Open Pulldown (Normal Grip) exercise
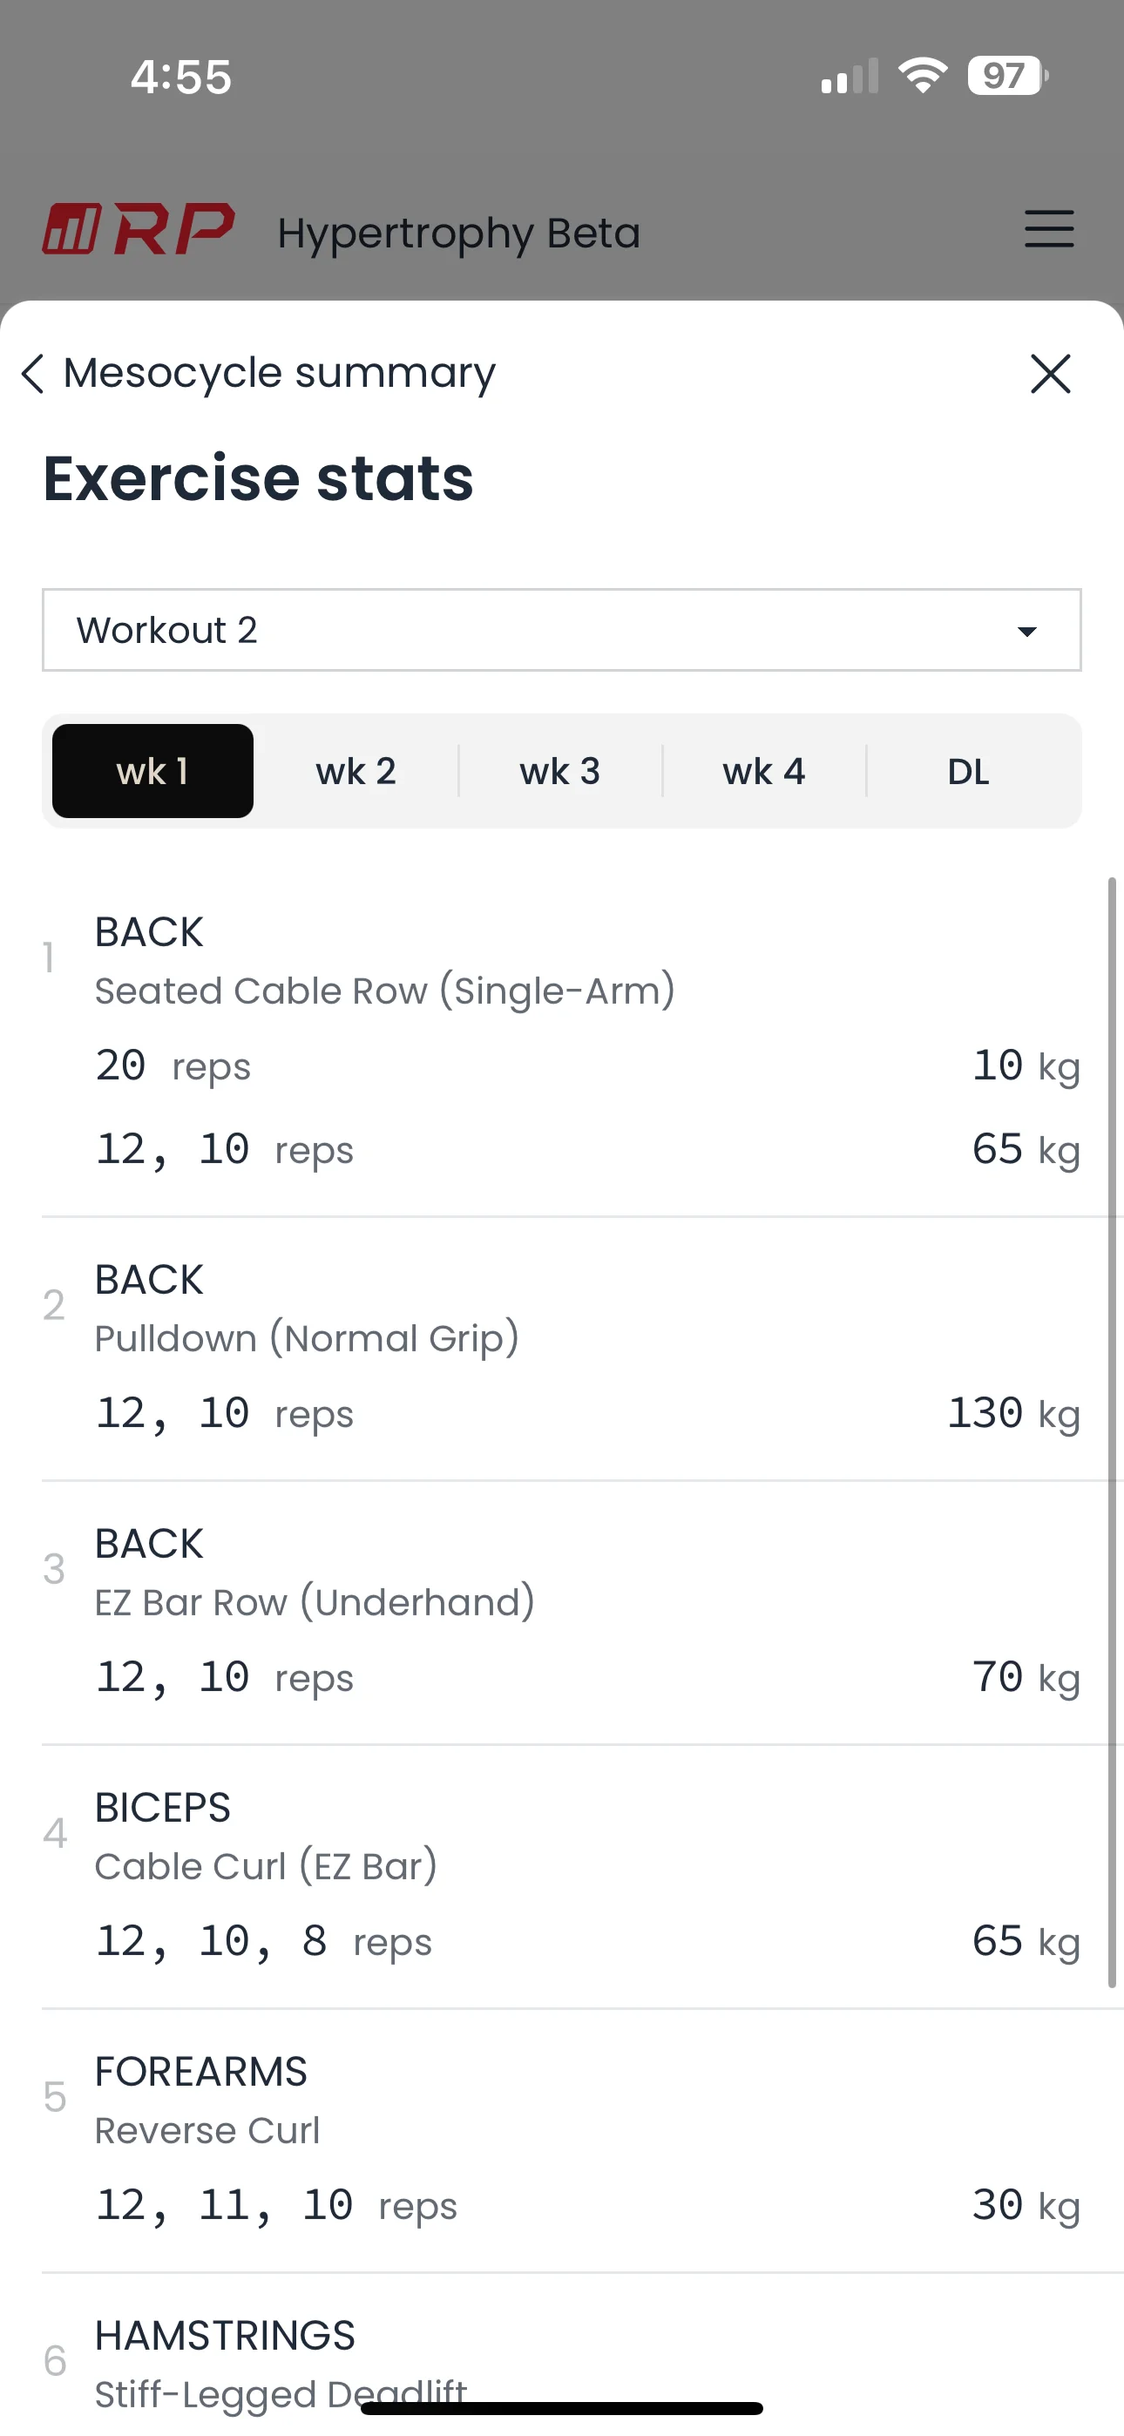The width and height of the screenshot is (1124, 2436). 307,1338
